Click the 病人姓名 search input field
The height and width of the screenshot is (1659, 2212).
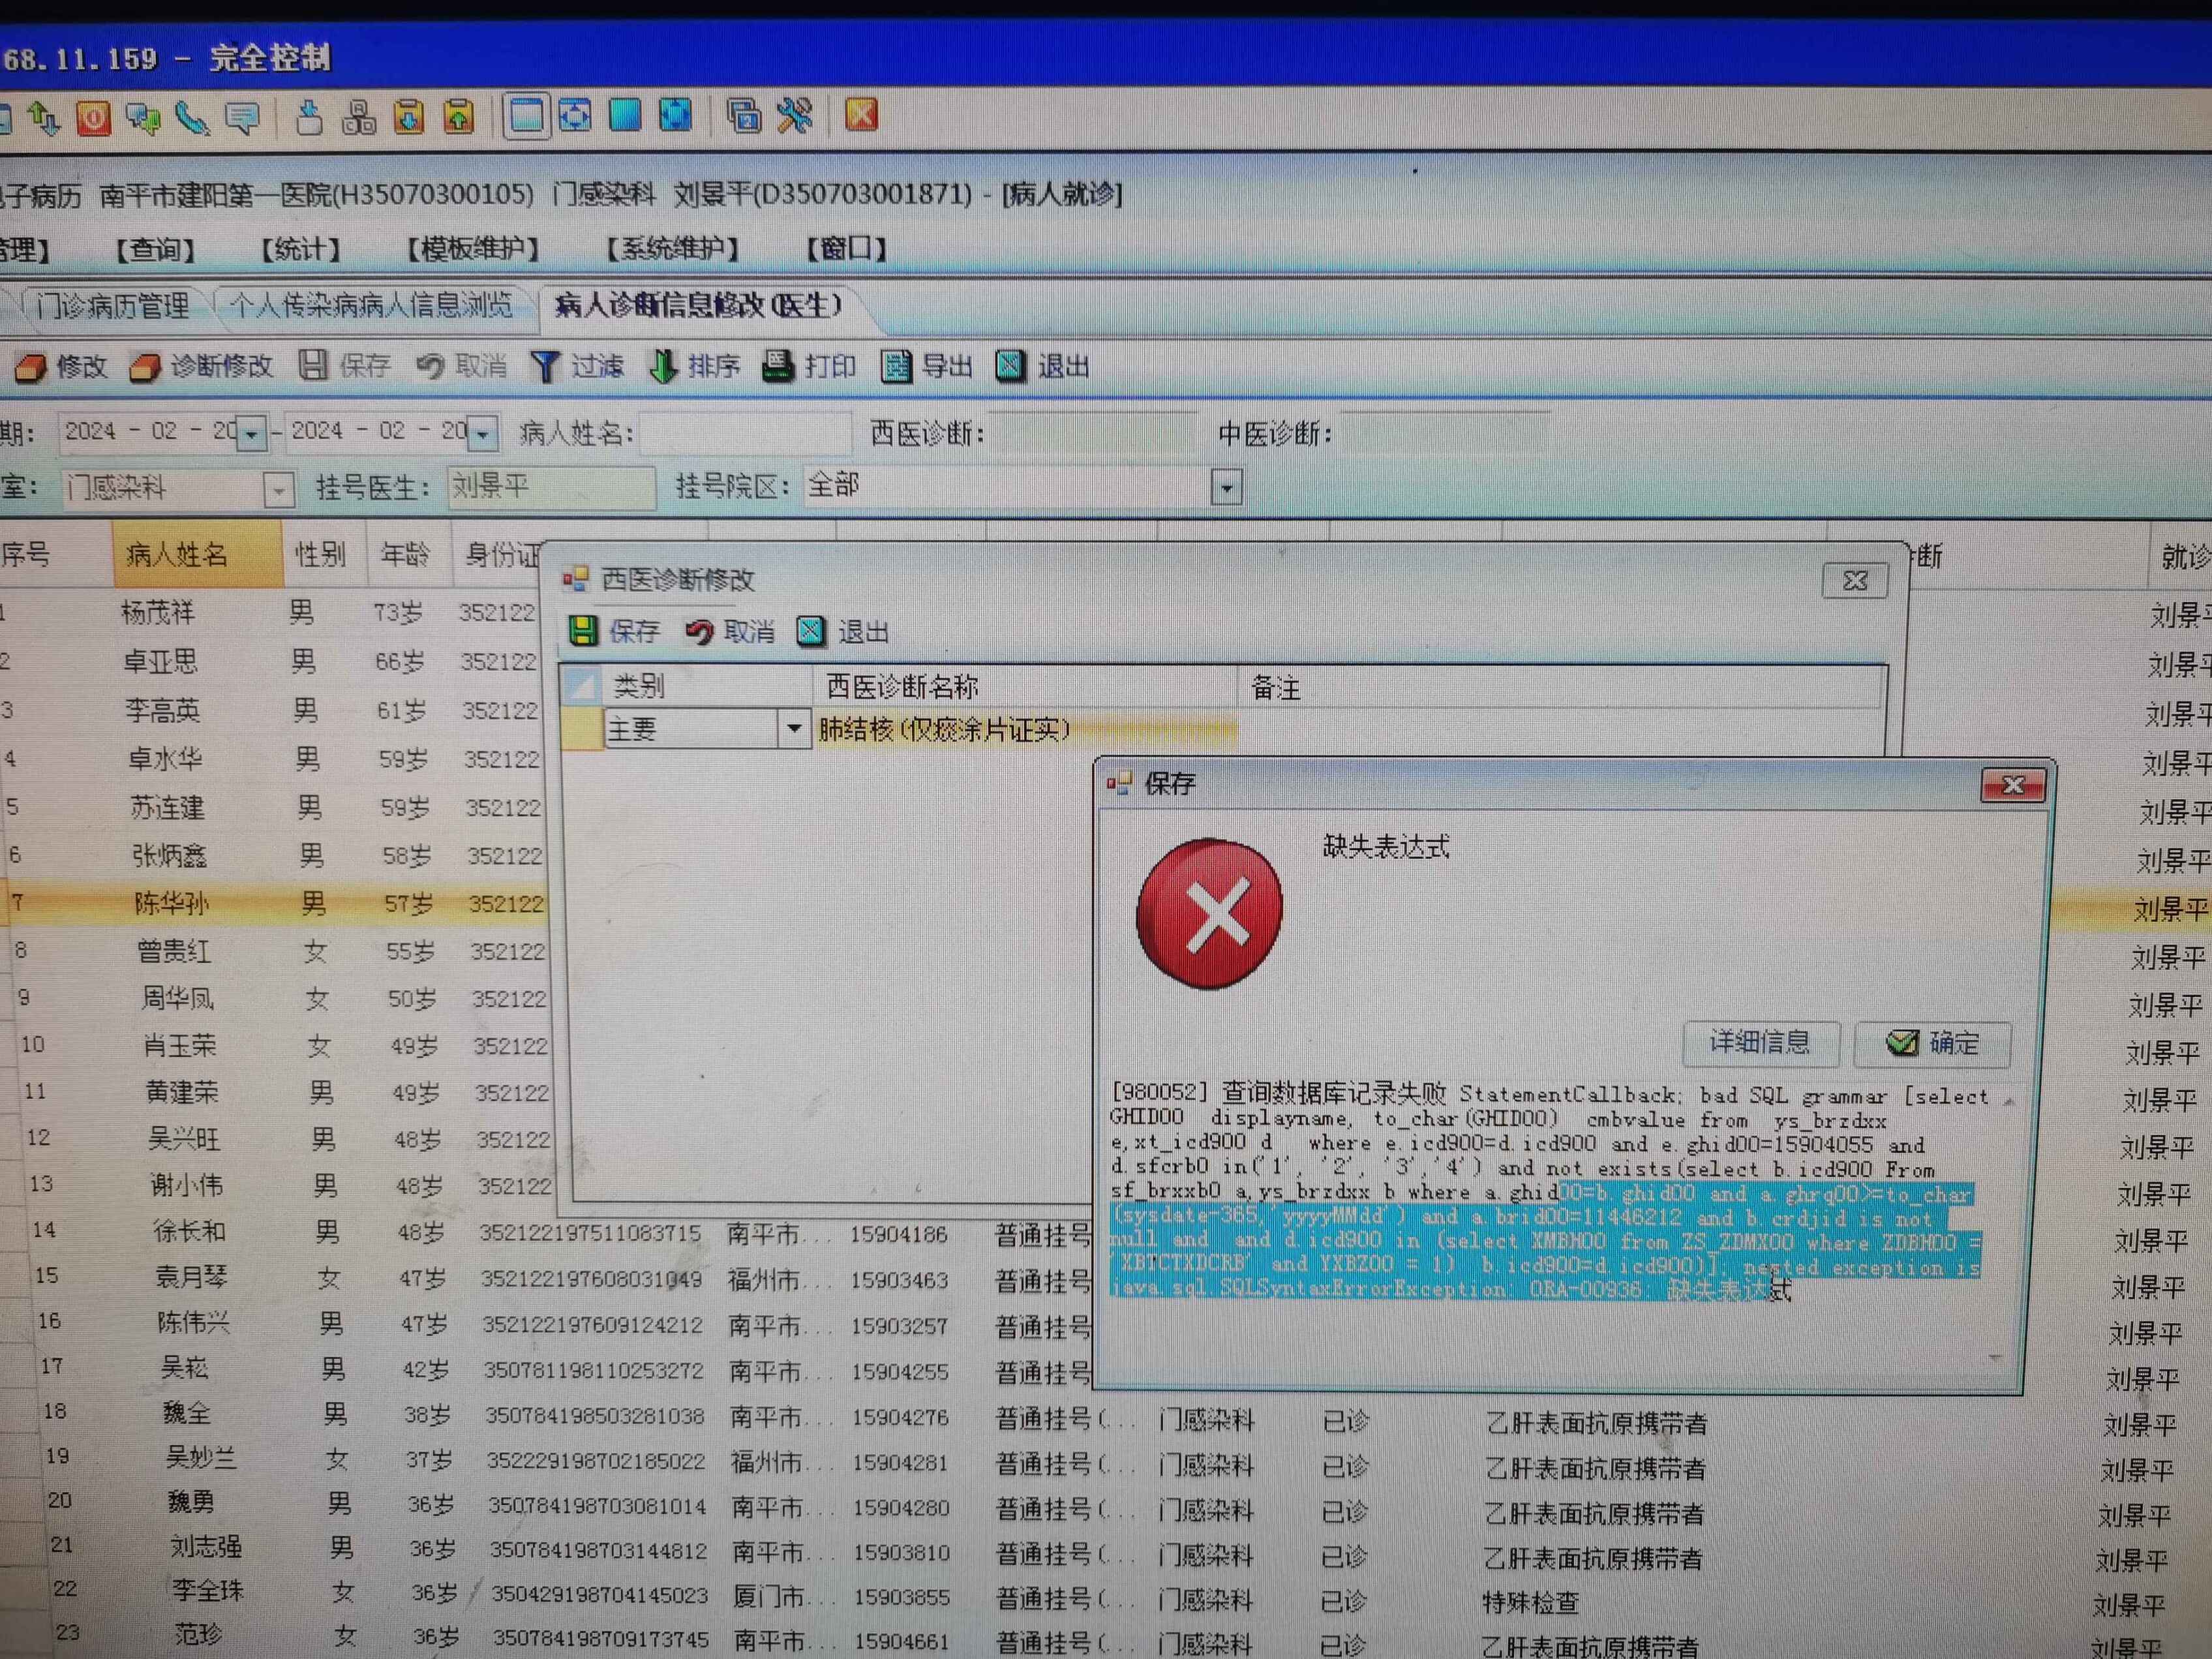(745, 434)
